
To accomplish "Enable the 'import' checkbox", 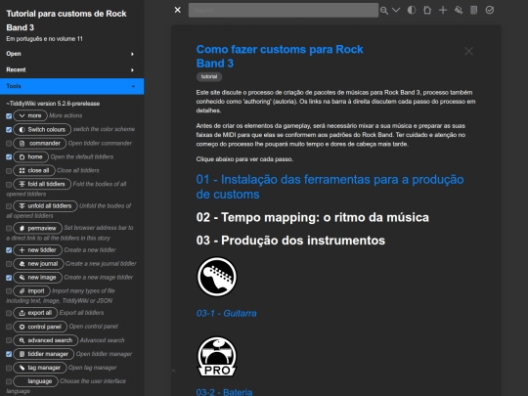I will pos(9,291).
